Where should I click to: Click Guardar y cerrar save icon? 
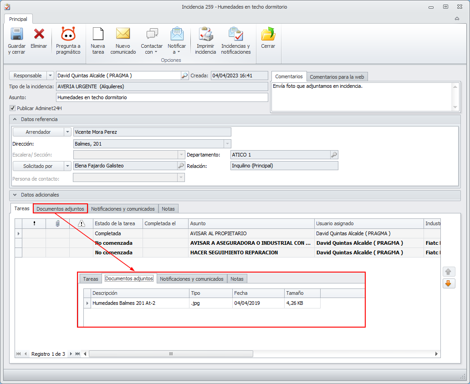tap(17, 35)
